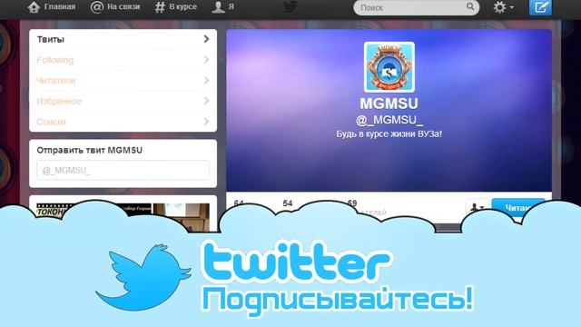Open the Читатели list item

(123, 81)
